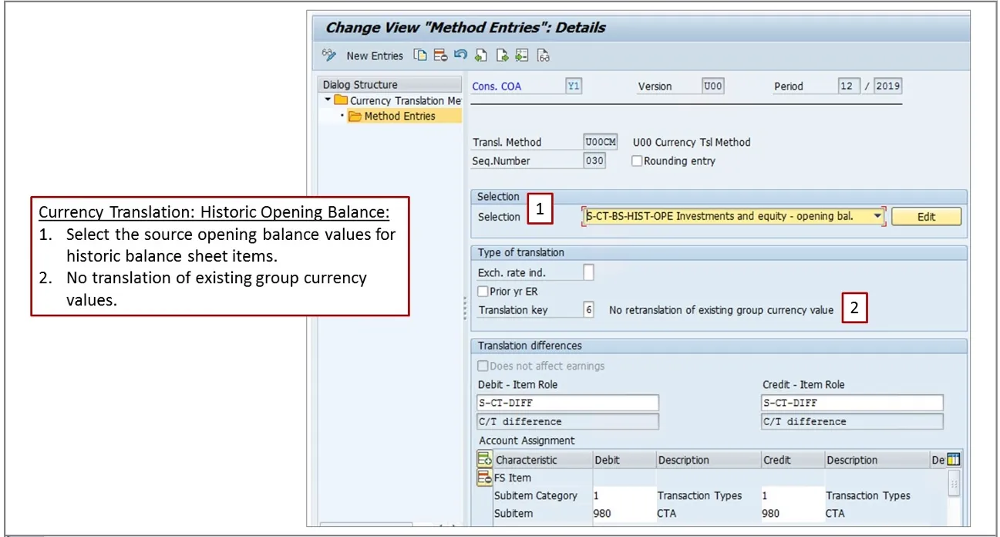Remove a row from Account Assignment table
Image resolution: width=1000 pixels, height=537 pixels.
[484, 478]
